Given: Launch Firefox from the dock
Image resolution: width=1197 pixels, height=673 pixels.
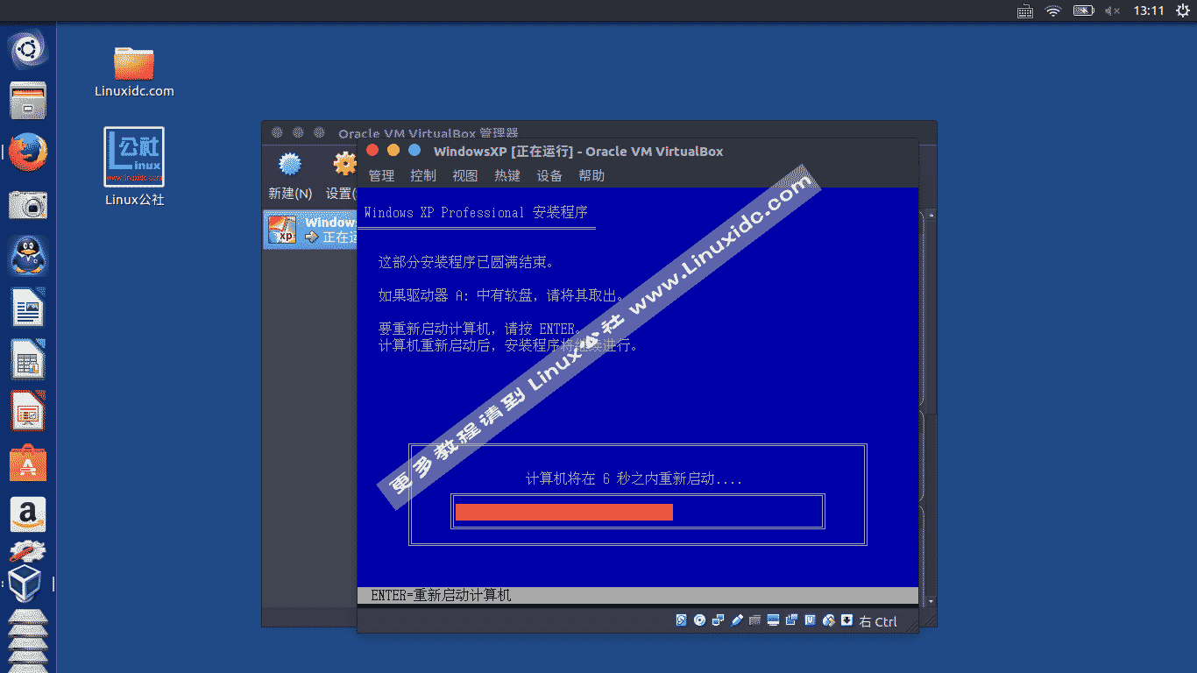Looking at the screenshot, I should point(28,153).
